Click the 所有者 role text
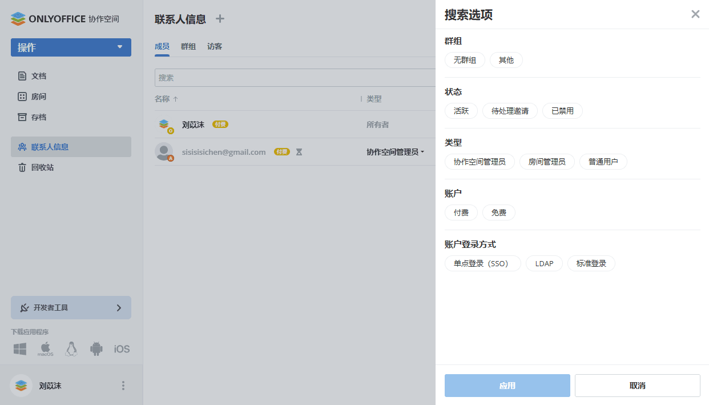 [378, 125]
